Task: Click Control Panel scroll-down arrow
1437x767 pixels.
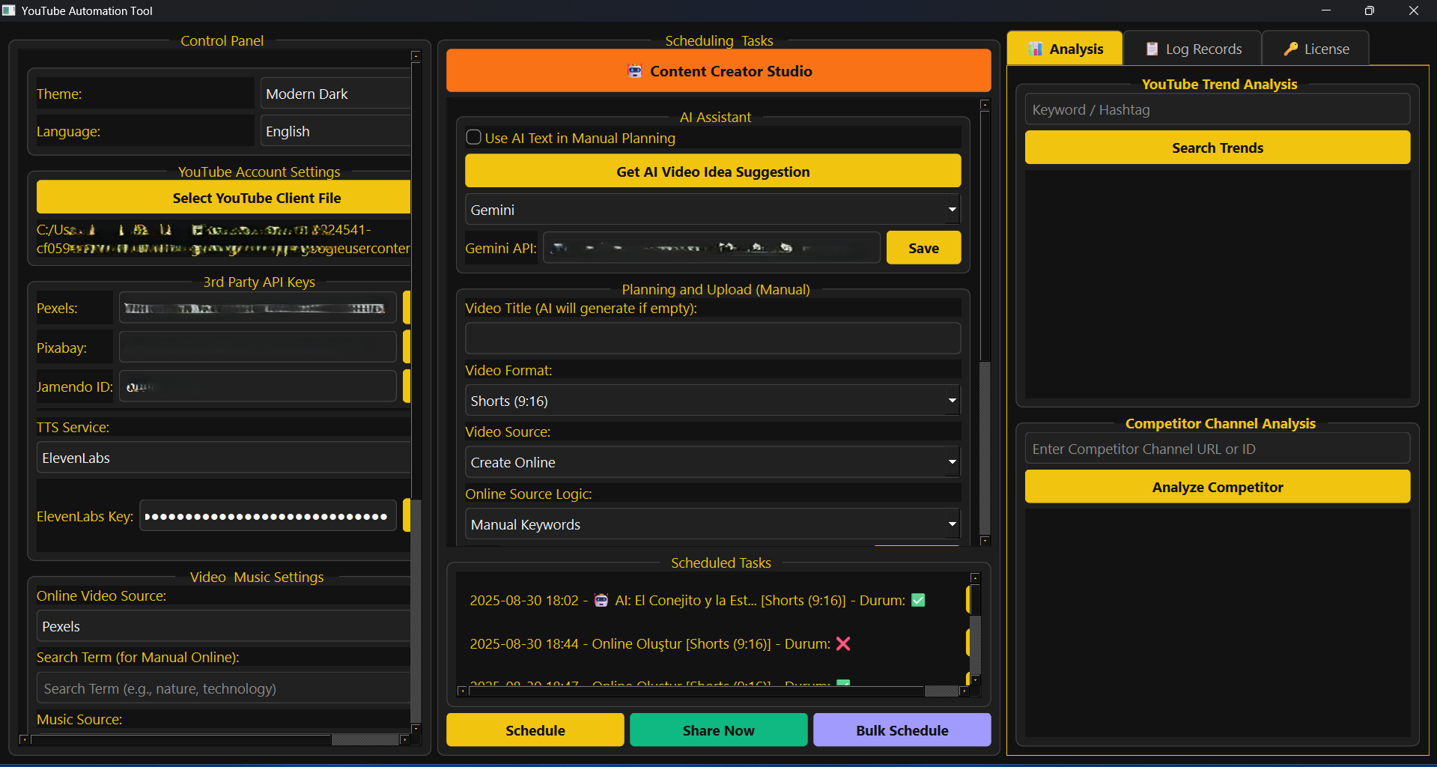Action: pos(416,728)
